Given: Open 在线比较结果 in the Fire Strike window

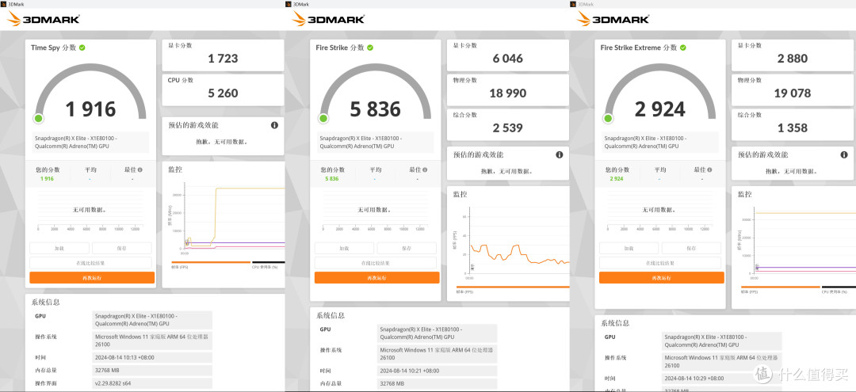Looking at the screenshot, I should [x=376, y=263].
